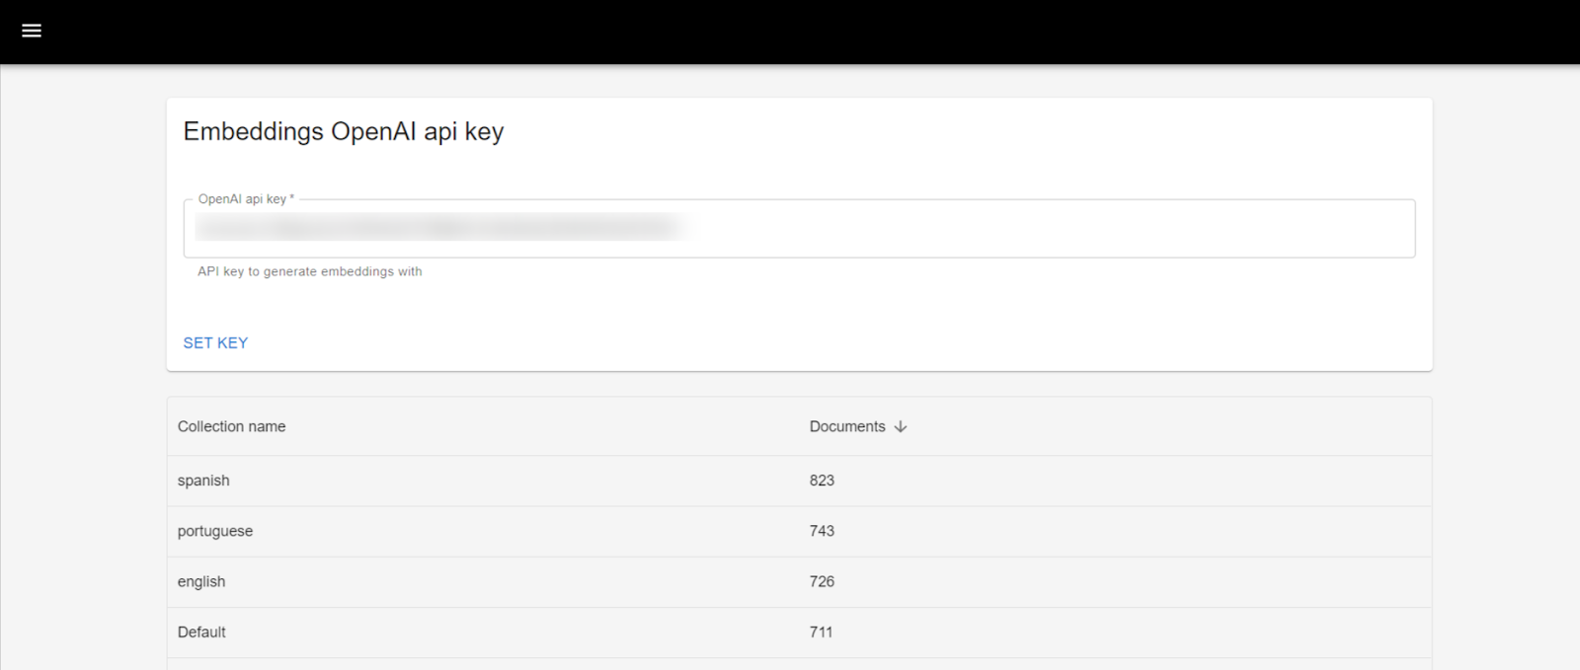Click empty space right of SET KEY

tap(790, 342)
